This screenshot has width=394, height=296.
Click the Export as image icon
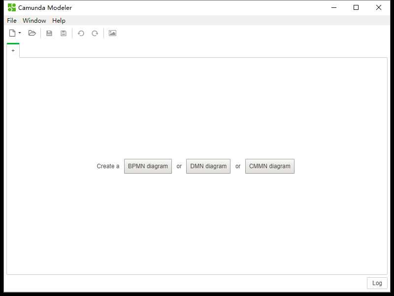click(x=112, y=33)
